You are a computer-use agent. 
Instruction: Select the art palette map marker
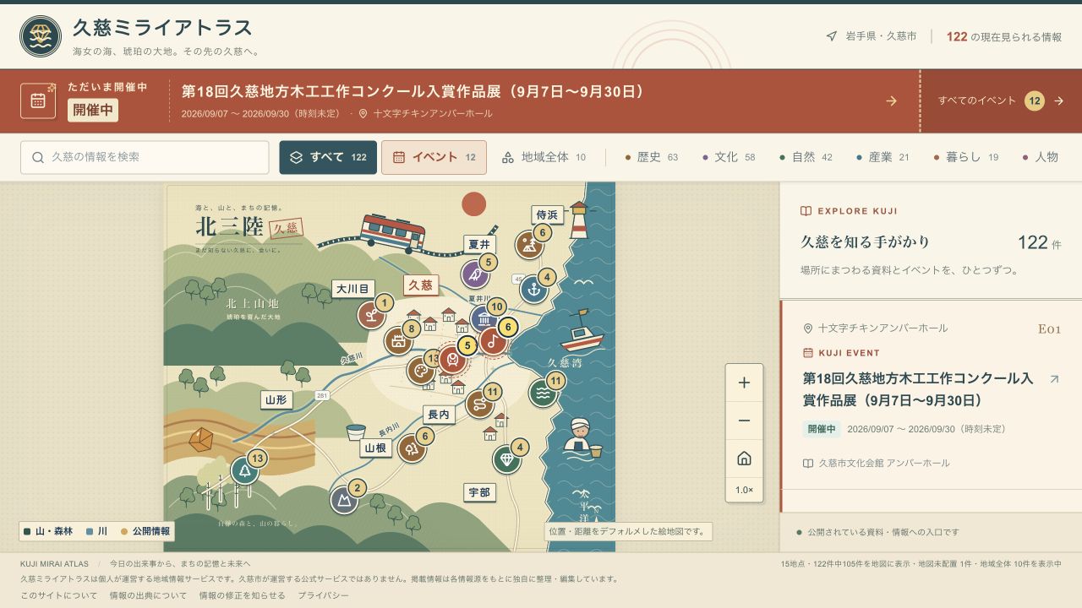coord(420,370)
